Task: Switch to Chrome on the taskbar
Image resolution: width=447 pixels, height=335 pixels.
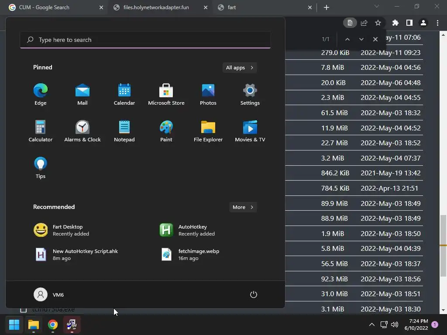Action: click(x=53, y=324)
